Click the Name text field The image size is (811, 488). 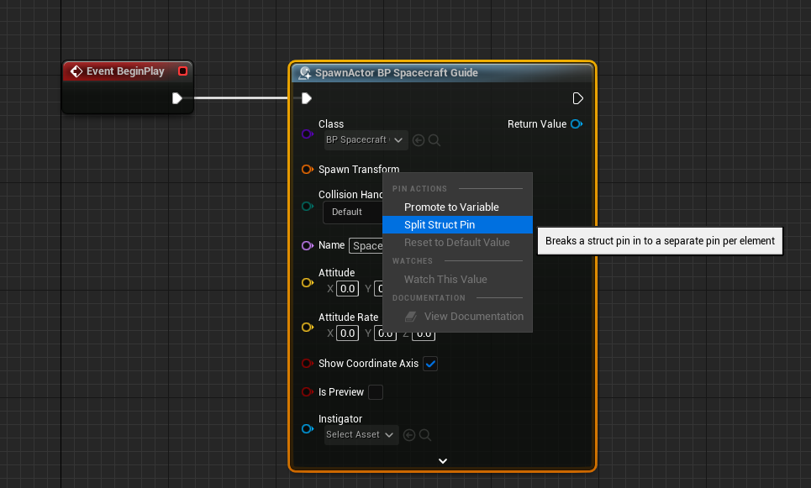[x=366, y=245]
